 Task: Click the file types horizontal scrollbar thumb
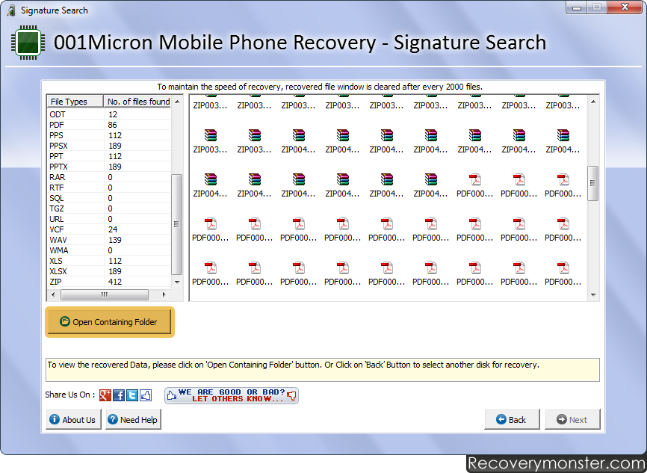click(105, 294)
